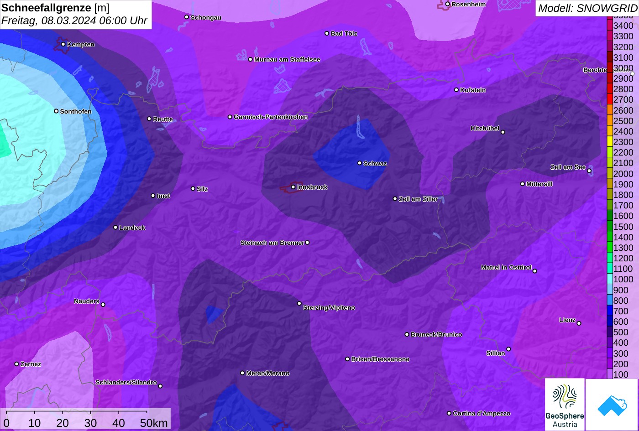Click the 'Bruneck/Brunico' label
The height and width of the screenshot is (431, 639).
point(436,335)
